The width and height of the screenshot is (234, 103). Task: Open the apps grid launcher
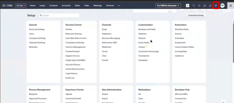231,6
